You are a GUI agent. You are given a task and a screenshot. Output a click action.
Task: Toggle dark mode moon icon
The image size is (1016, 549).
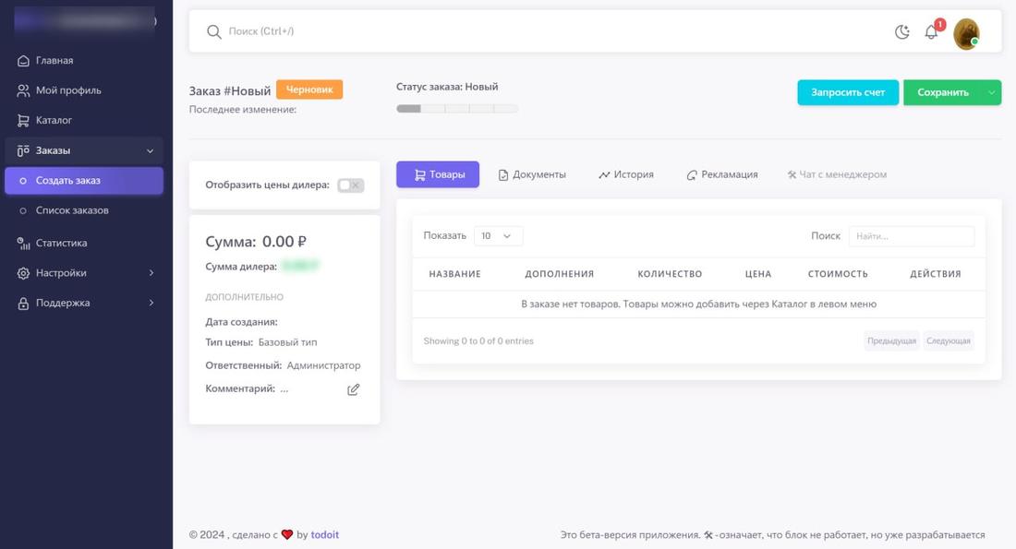(x=902, y=31)
